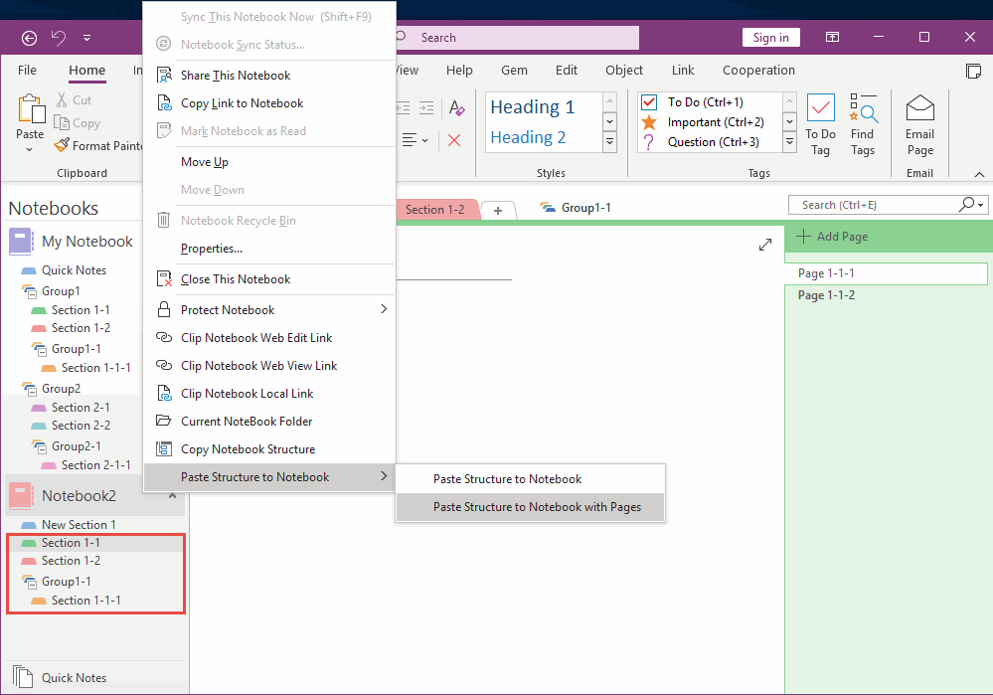
Task: Choose Paste Structure to Notebook with Pages
Action: pos(530,507)
